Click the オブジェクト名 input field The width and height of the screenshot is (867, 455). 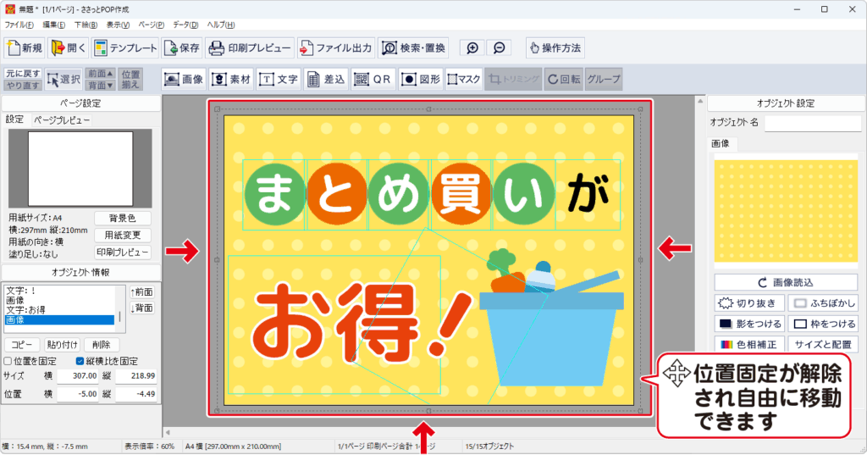[x=813, y=124]
